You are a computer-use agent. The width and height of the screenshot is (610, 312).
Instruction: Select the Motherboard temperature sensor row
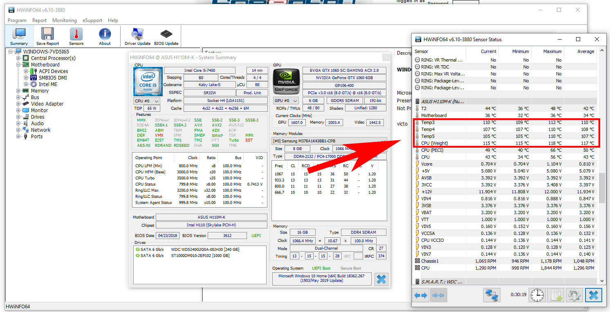point(505,115)
